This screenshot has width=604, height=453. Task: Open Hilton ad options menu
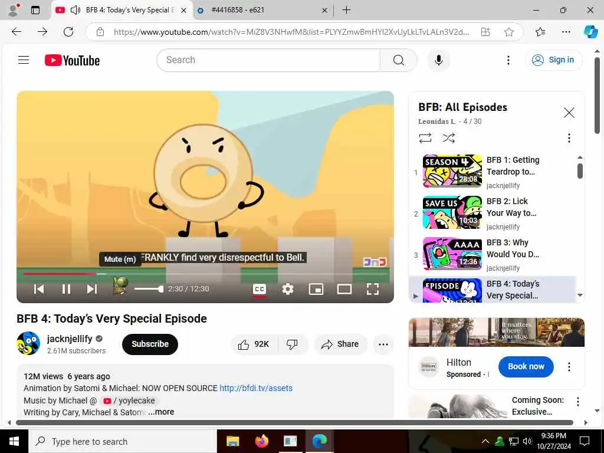click(569, 367)
